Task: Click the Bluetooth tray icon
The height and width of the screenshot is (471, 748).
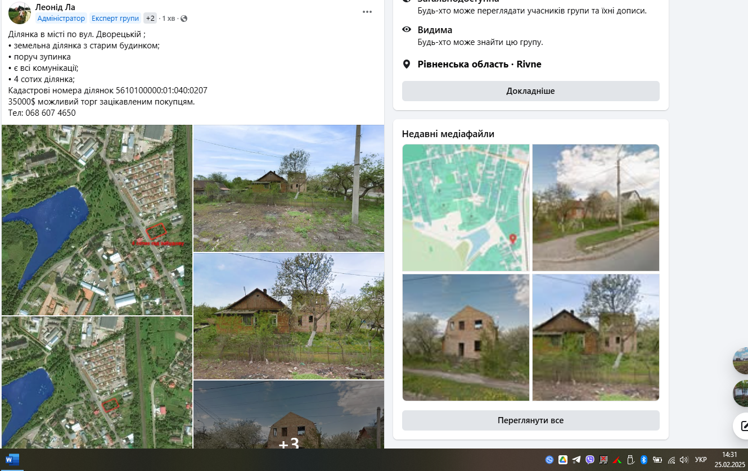Action: (644, 460)
